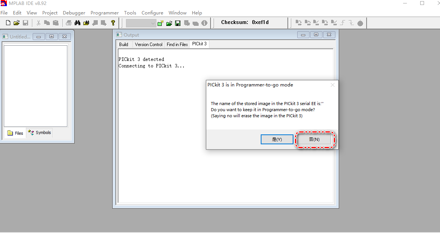Click the 'Saying no will erase' dialog line
This screenshot has height=233, width=440.
click(x=257, y=116)
